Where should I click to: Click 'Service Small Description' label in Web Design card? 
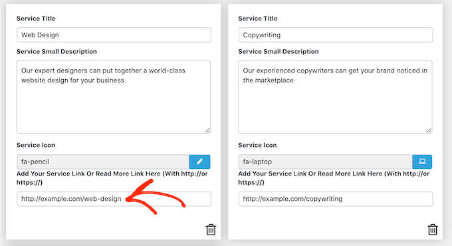(x=56, y=52)
